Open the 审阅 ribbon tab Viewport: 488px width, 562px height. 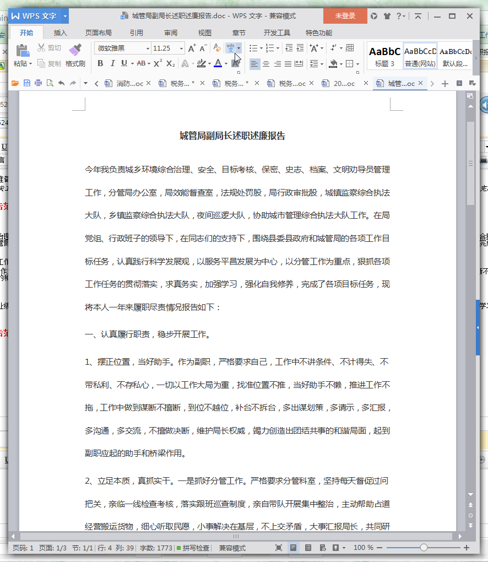coord(171,33)
